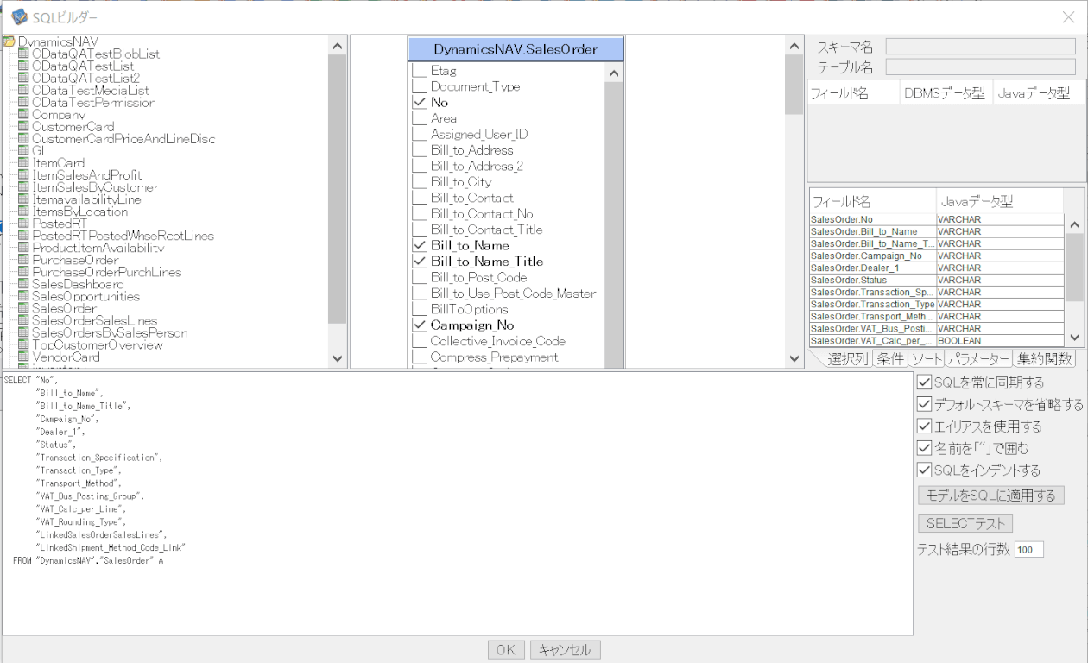Click the BillToOptions column label
Image resolution: width=1088 pixels, height=663 pixels.
point(469,309)
